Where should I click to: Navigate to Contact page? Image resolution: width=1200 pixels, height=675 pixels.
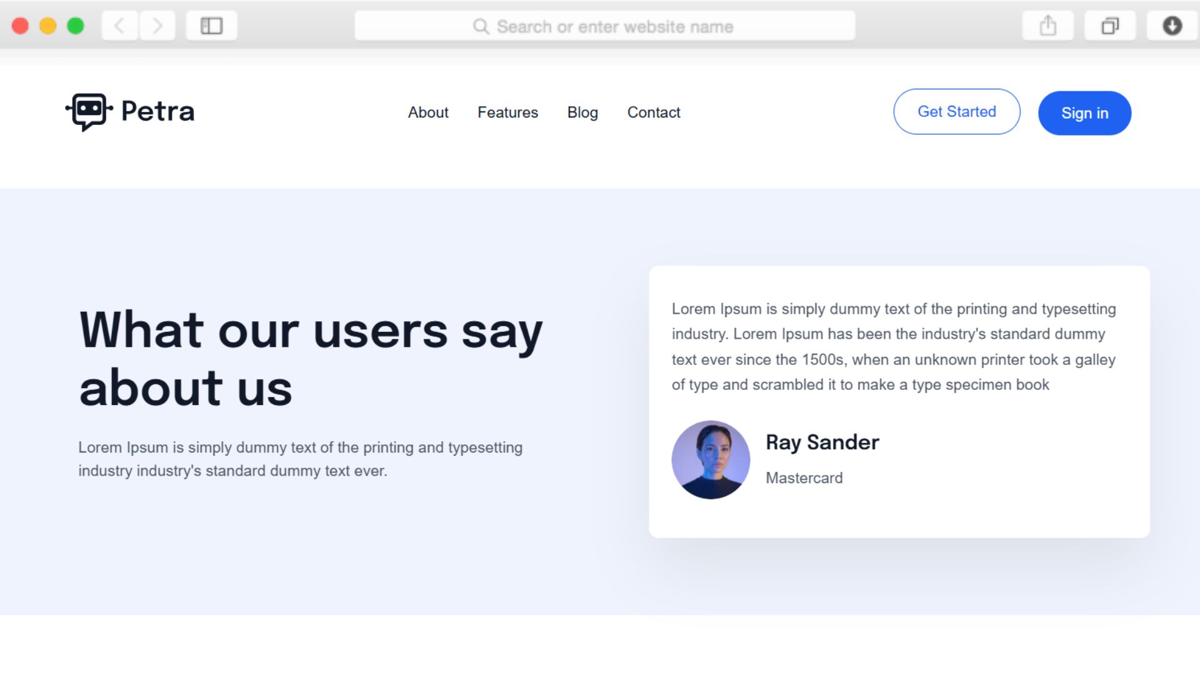(x=654, y=112)
